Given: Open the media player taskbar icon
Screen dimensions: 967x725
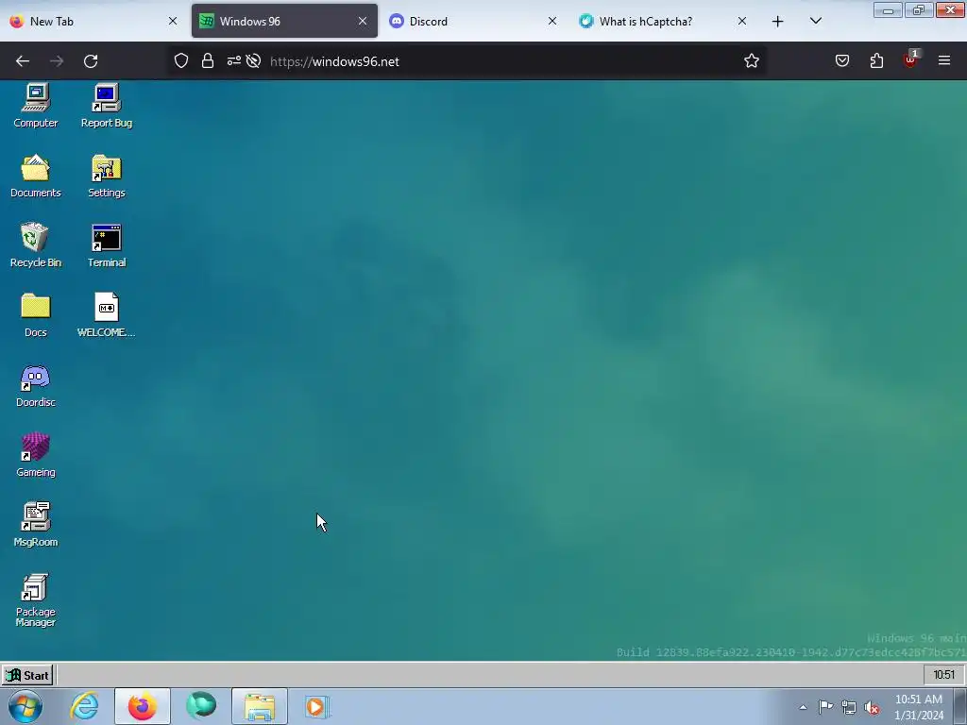Looking at the screenshot, I should (x=317, y=706).
